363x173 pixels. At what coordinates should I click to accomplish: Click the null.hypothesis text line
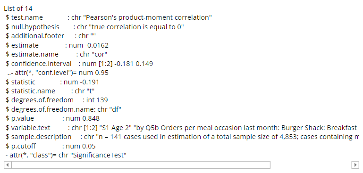click(95, 27)
